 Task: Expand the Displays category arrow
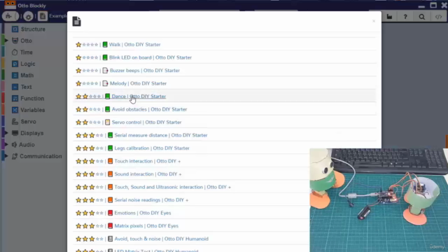tap(6, 133)
